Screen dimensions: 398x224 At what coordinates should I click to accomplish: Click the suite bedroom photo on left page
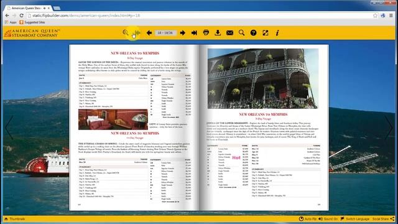[113, 119]
